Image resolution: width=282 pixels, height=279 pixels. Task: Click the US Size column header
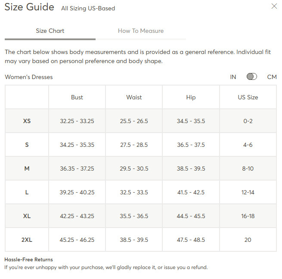[x=248, y=97]
